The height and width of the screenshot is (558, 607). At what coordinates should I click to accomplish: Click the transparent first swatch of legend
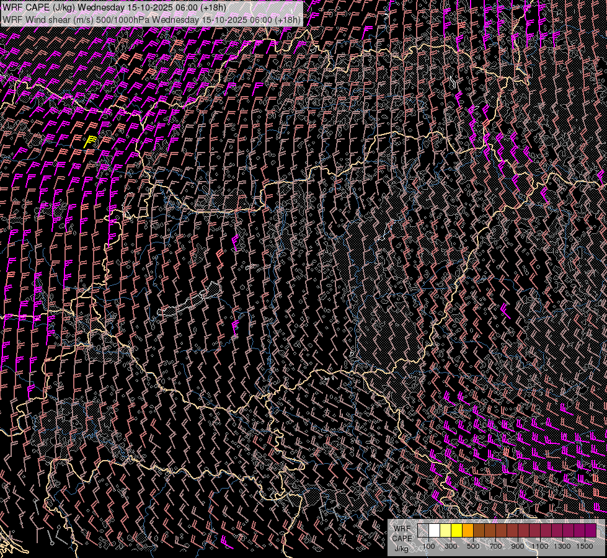(x=423, y=531)
